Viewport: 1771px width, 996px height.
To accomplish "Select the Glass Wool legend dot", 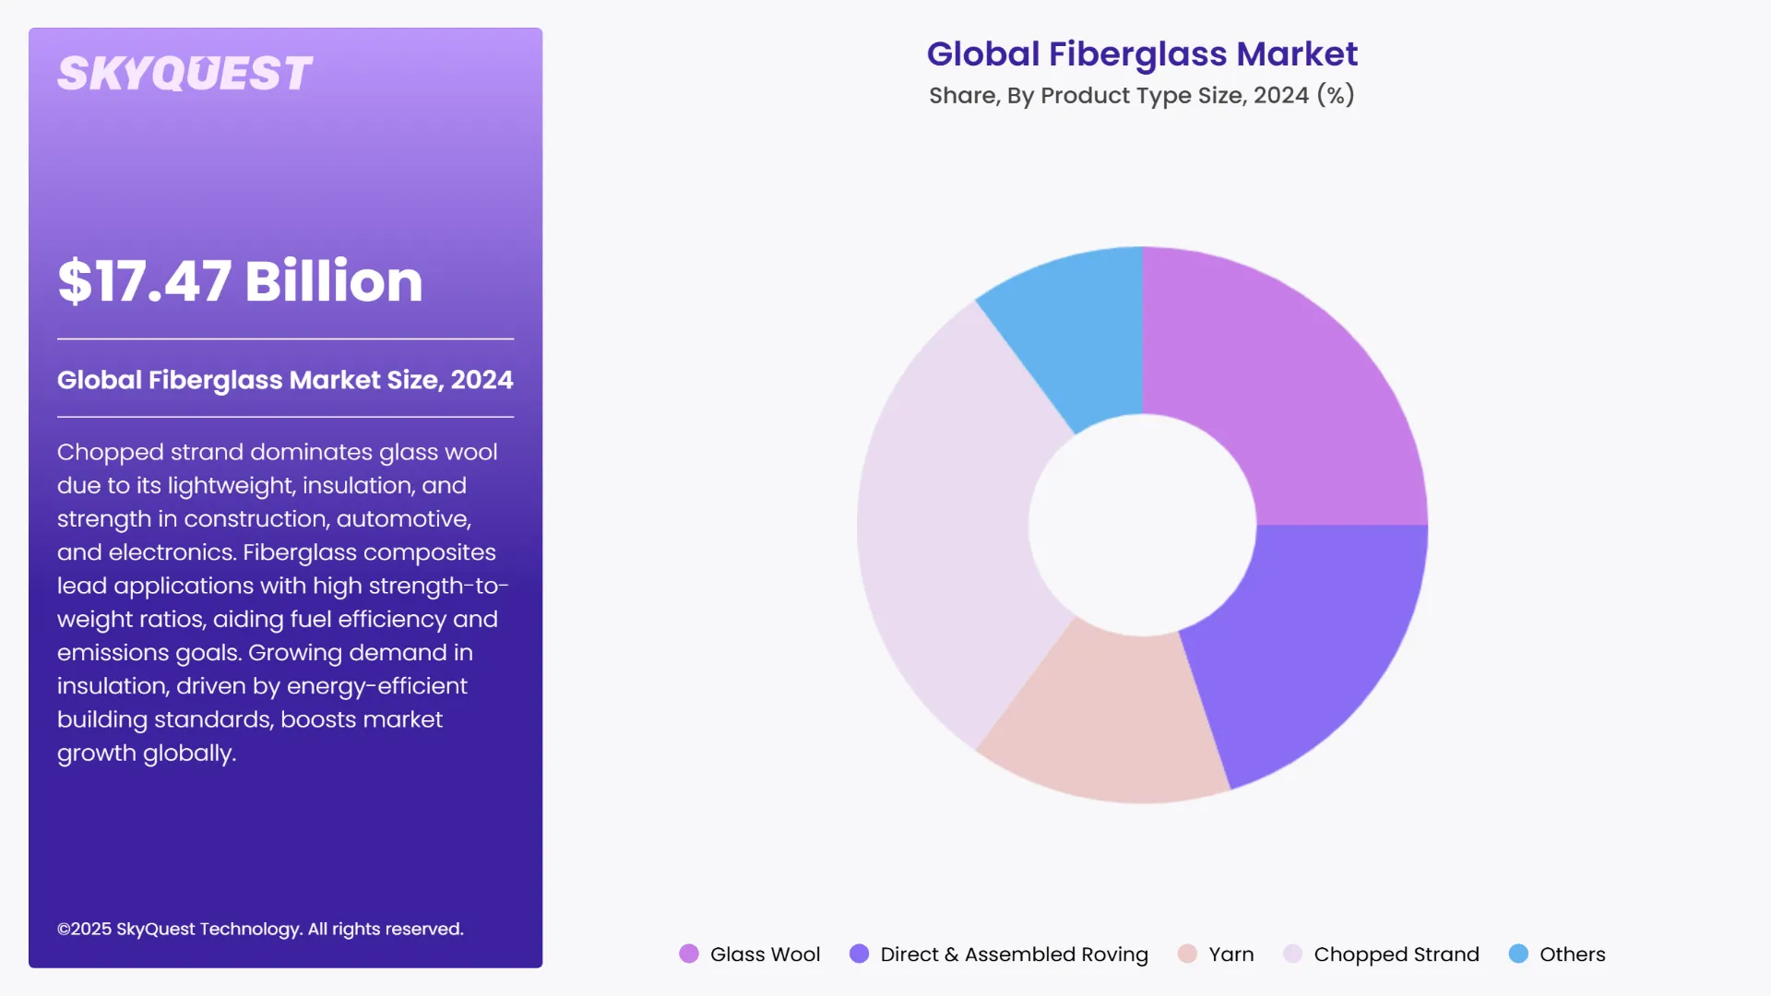I will coord(689,954).
